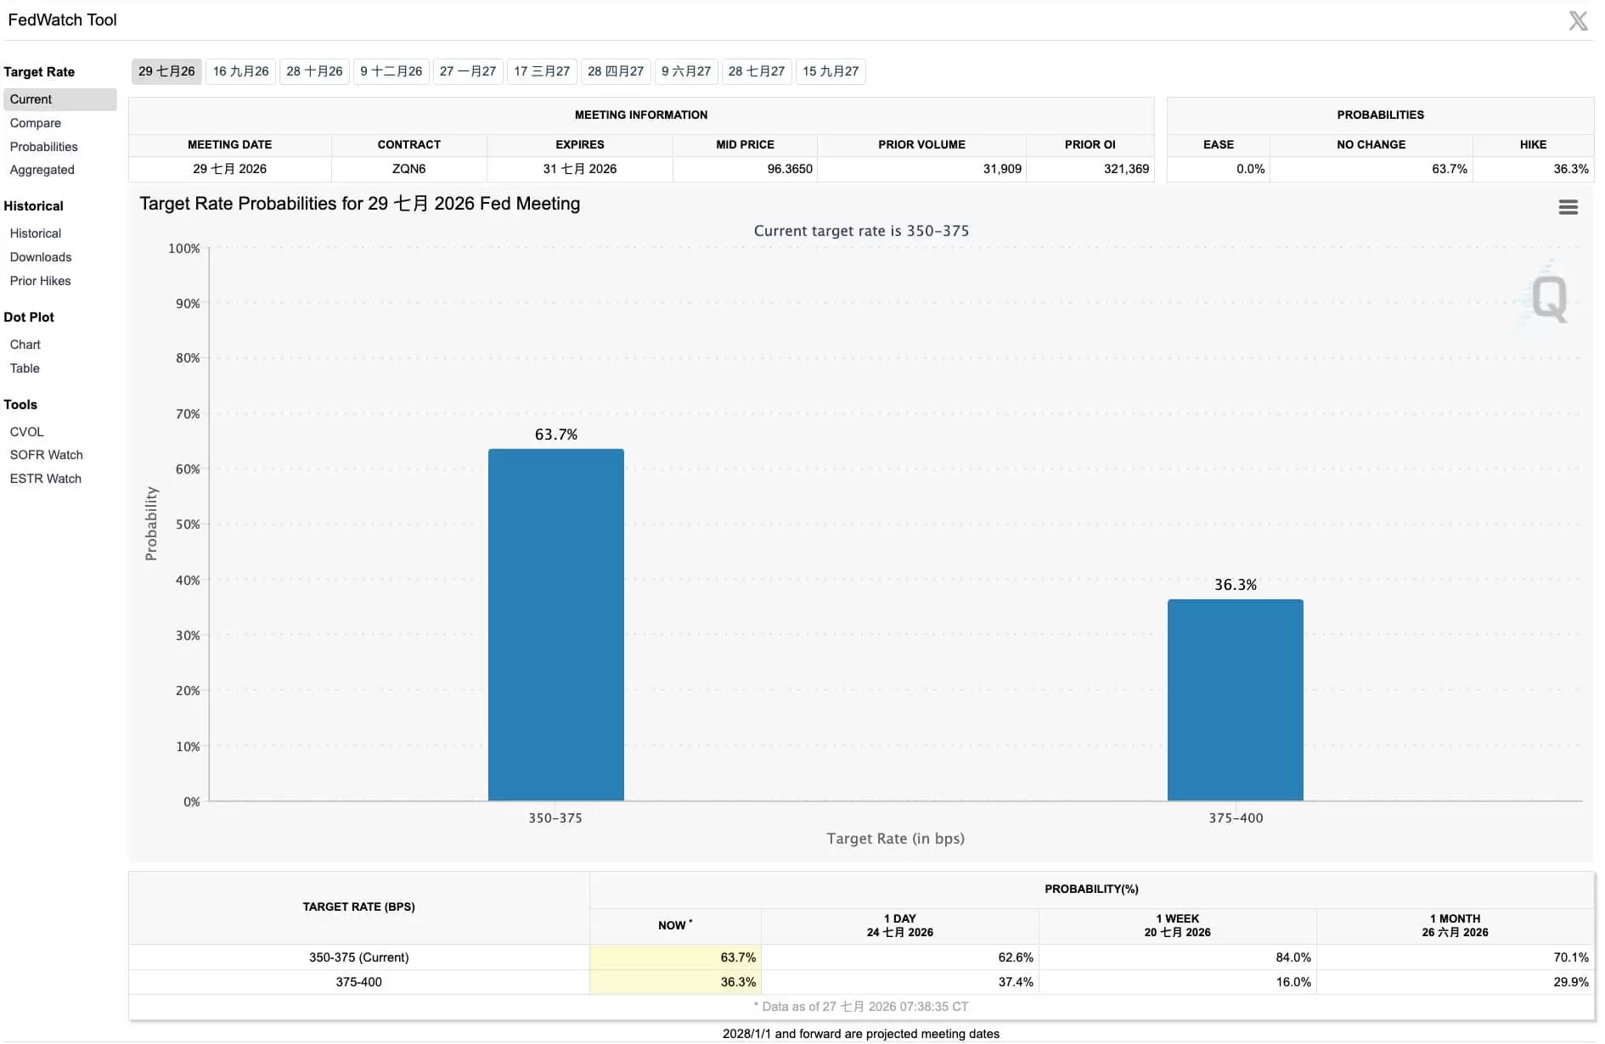
Task: Select the 28 四月27 meeting tab
Action: [616, 71]
